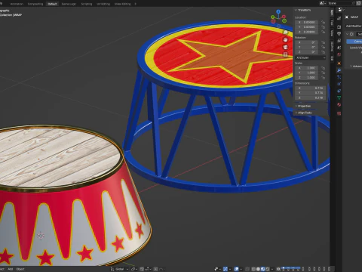Open the Add Modifier dropdown

point(354,26)
